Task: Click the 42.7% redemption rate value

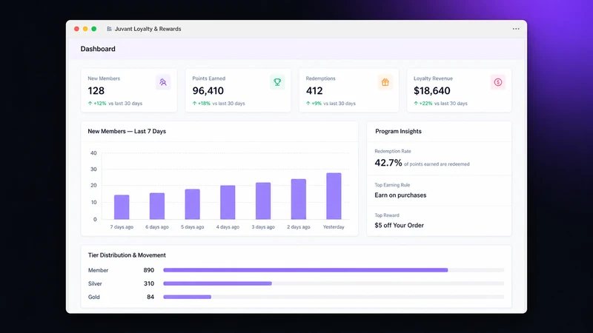Action: (x=388, y=163)
